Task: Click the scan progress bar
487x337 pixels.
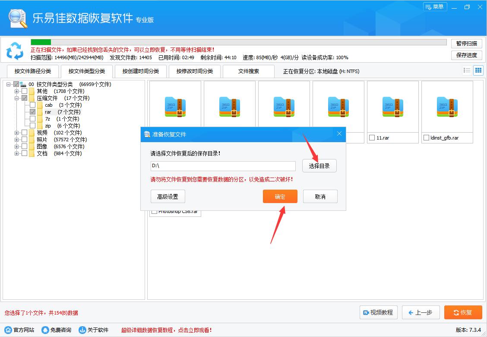Action: [x=238, y=42]
